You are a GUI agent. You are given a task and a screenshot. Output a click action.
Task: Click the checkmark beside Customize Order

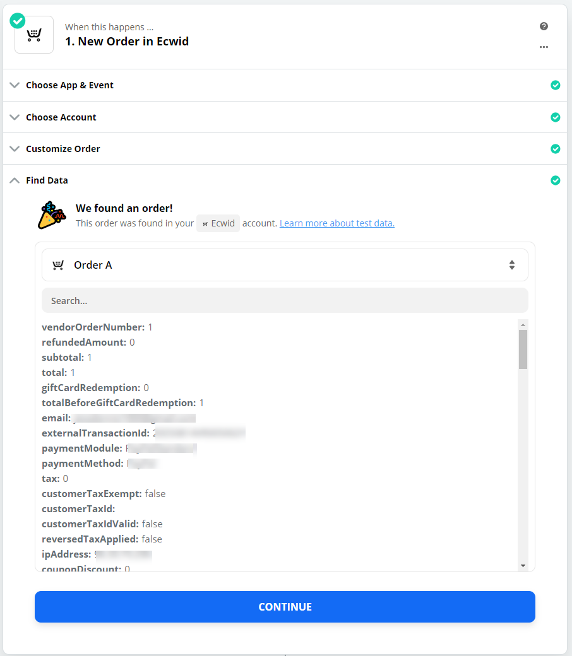pos(556,148)
